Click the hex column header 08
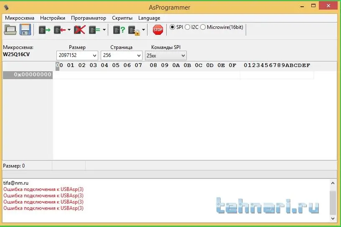The width and height of the screenshot is (341, 227). (x=153, y=65)
